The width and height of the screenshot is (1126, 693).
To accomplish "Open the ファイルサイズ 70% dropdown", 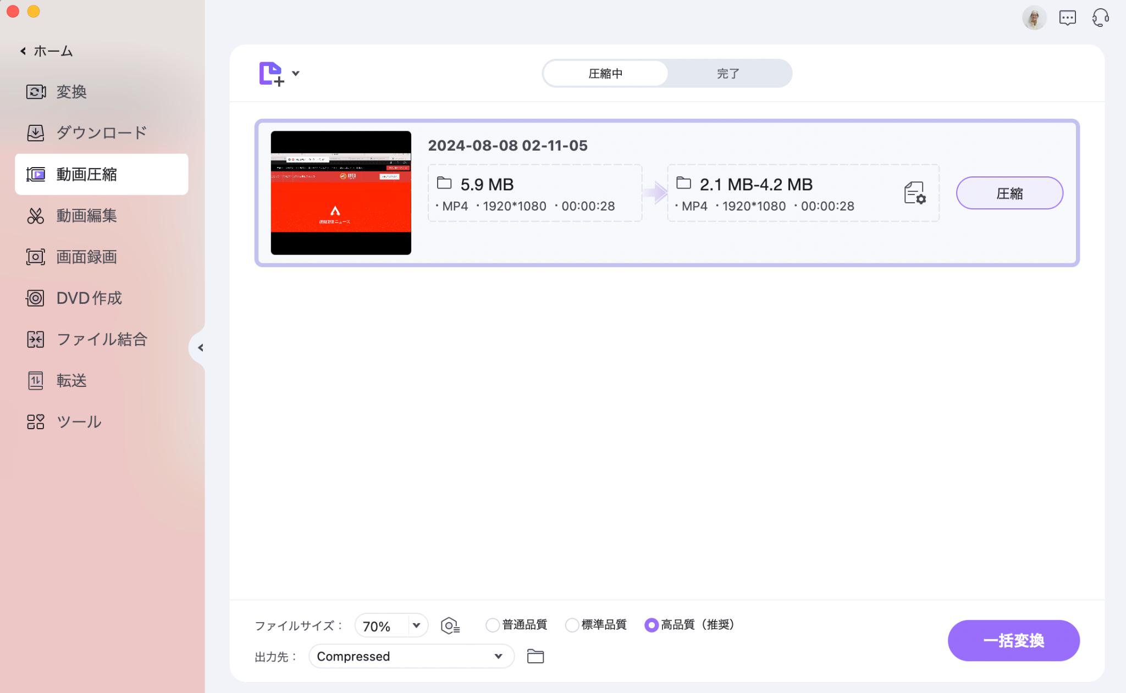I will coord(391,625).
